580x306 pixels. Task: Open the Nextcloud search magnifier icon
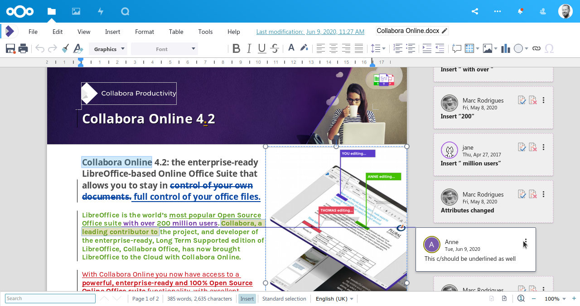tap(125, 11)
